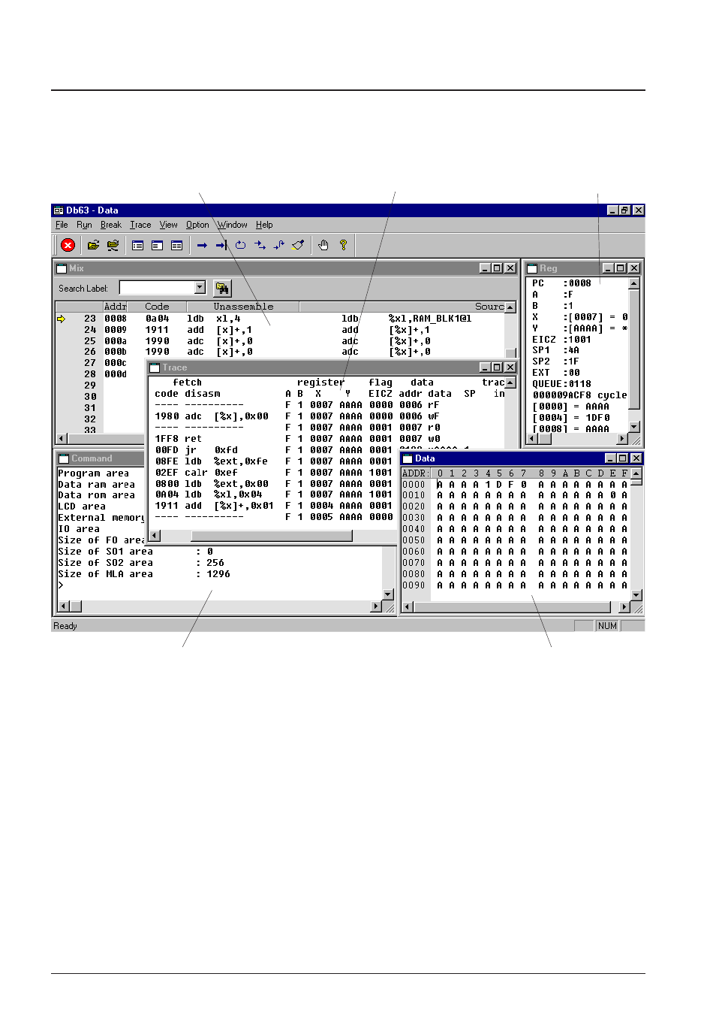
Task: Open the Trace menu
Action: 140,225
